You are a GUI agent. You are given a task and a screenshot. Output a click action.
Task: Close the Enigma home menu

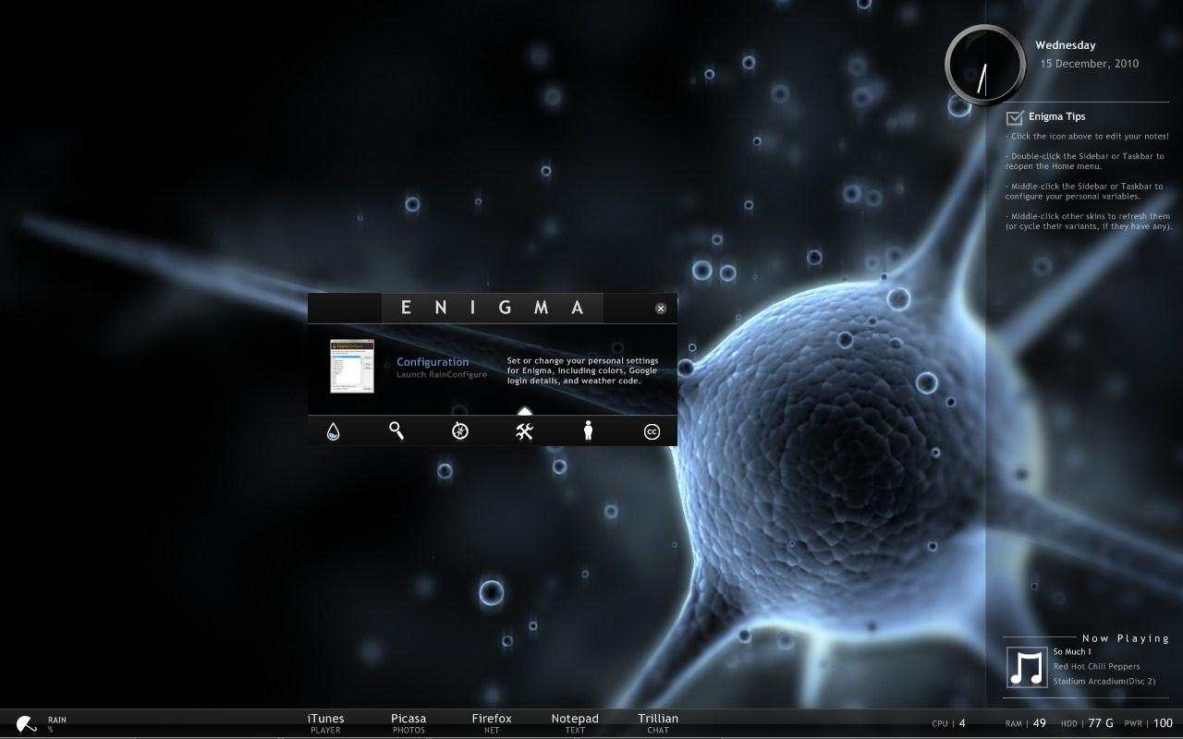click(660, 308)
